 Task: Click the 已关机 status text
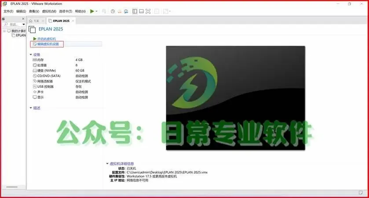point(132,169)
